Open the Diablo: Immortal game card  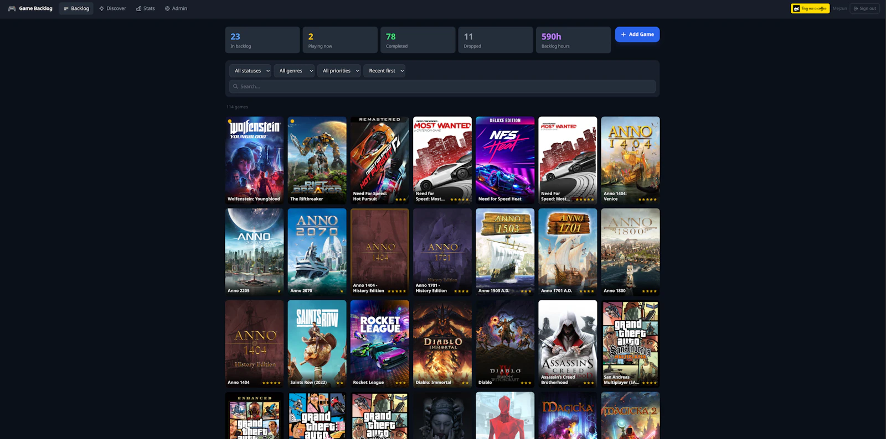pos(442,343)
